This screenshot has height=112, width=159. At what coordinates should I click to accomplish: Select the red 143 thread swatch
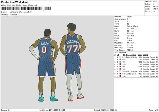[x=120, y=64]
